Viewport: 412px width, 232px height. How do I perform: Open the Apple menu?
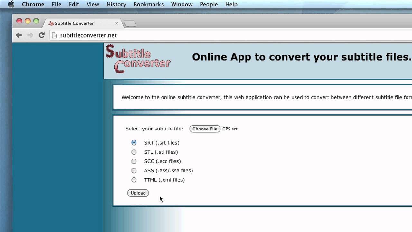click(x=11, y=4)
